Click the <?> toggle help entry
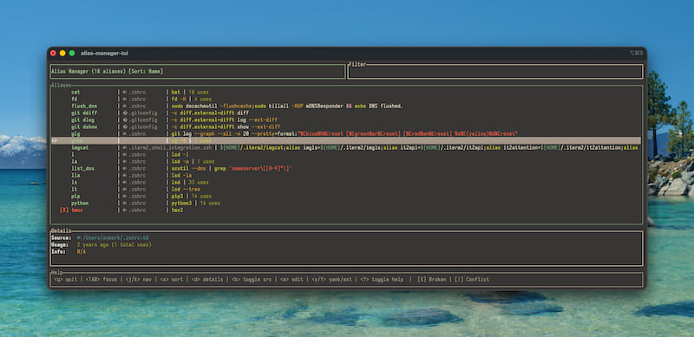 pyautogui.click(x=383, y=280)
